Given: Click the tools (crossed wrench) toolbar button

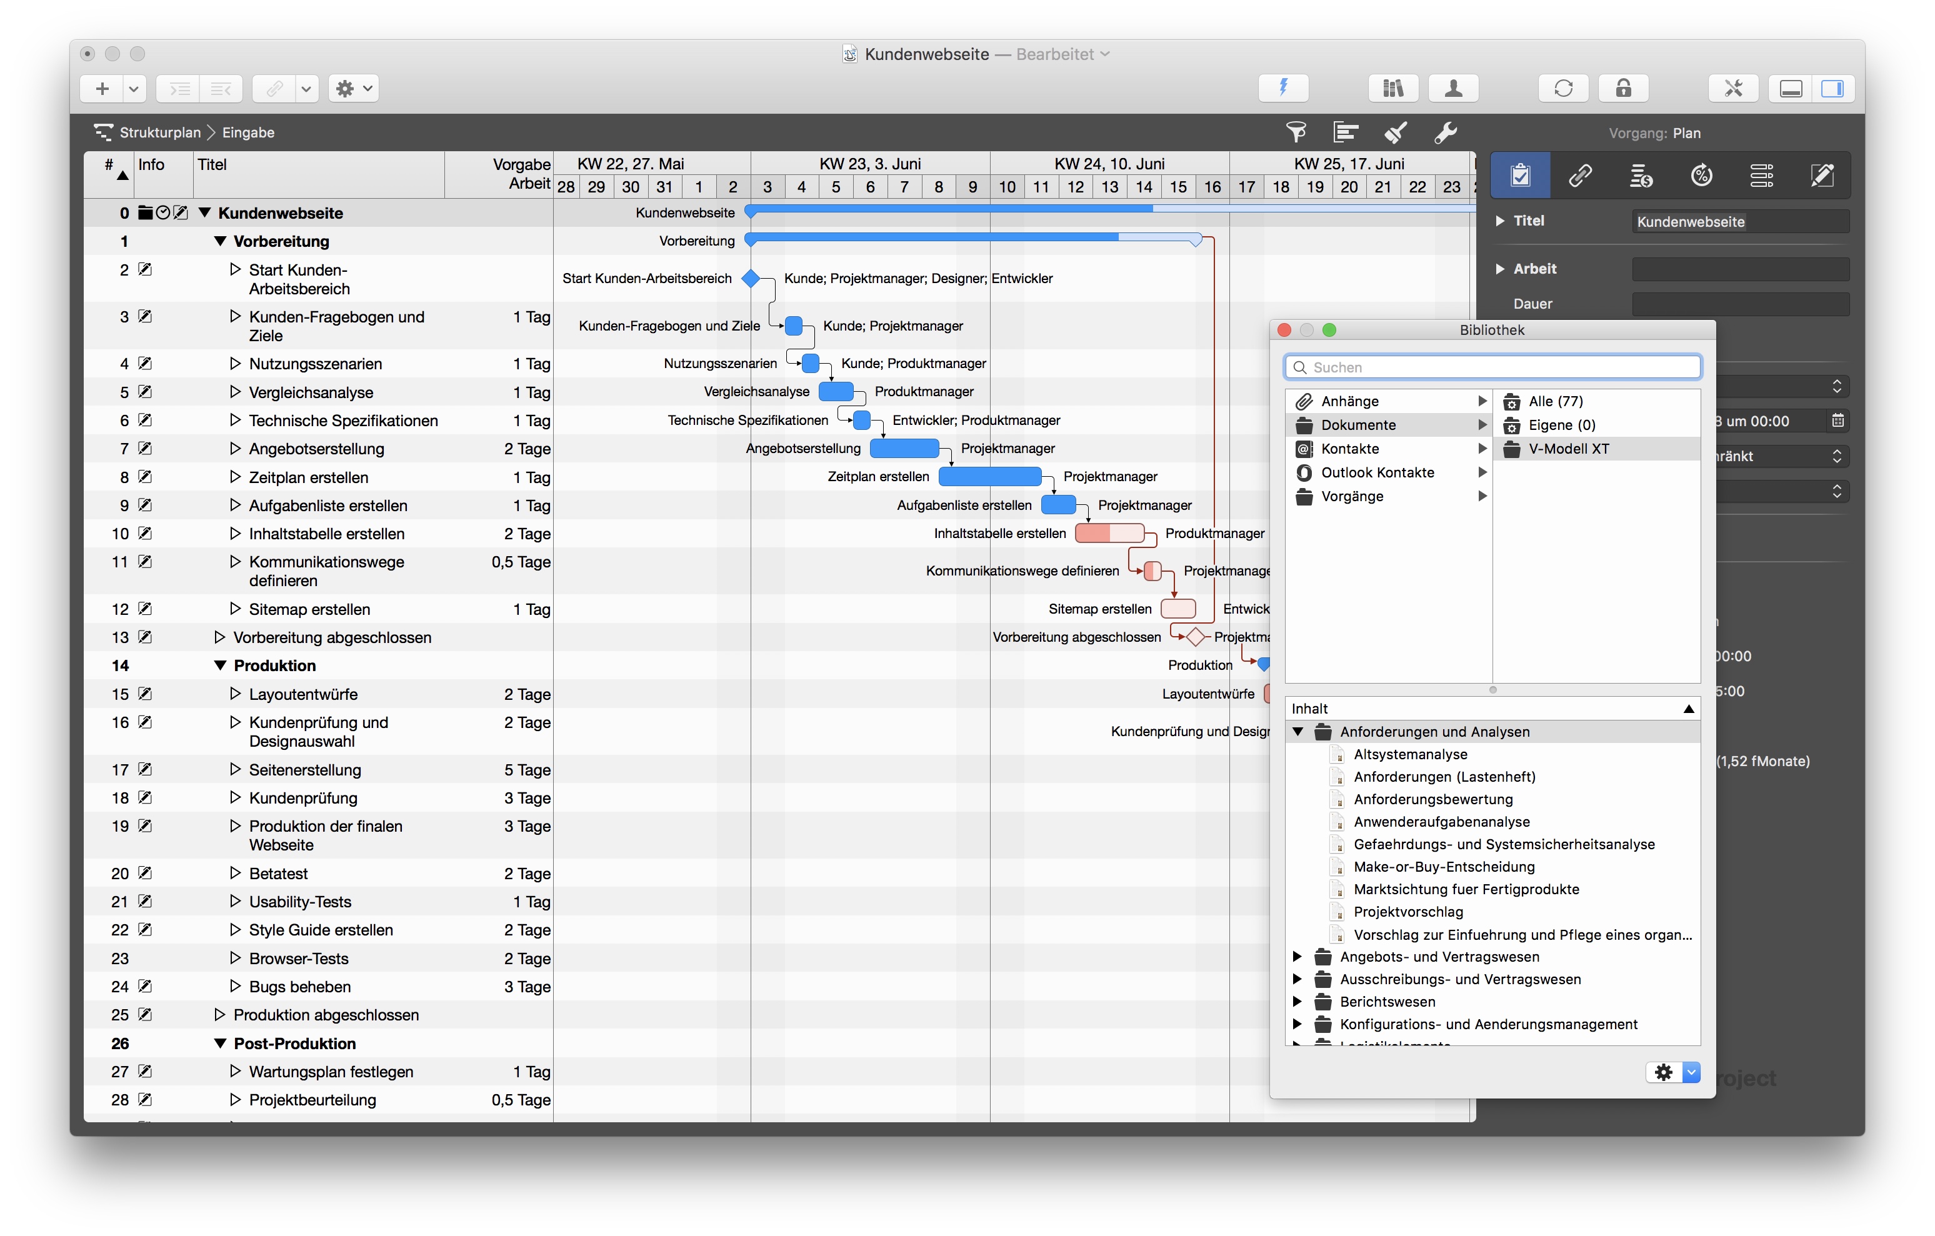Looking at the screenshot, I should [1733, 88].
